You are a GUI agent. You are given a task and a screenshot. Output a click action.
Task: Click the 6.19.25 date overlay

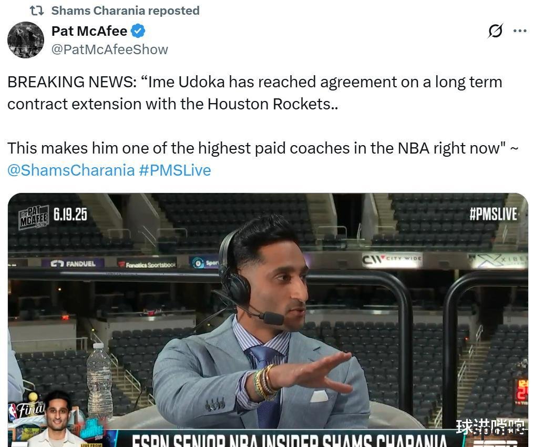coord(70,215)
